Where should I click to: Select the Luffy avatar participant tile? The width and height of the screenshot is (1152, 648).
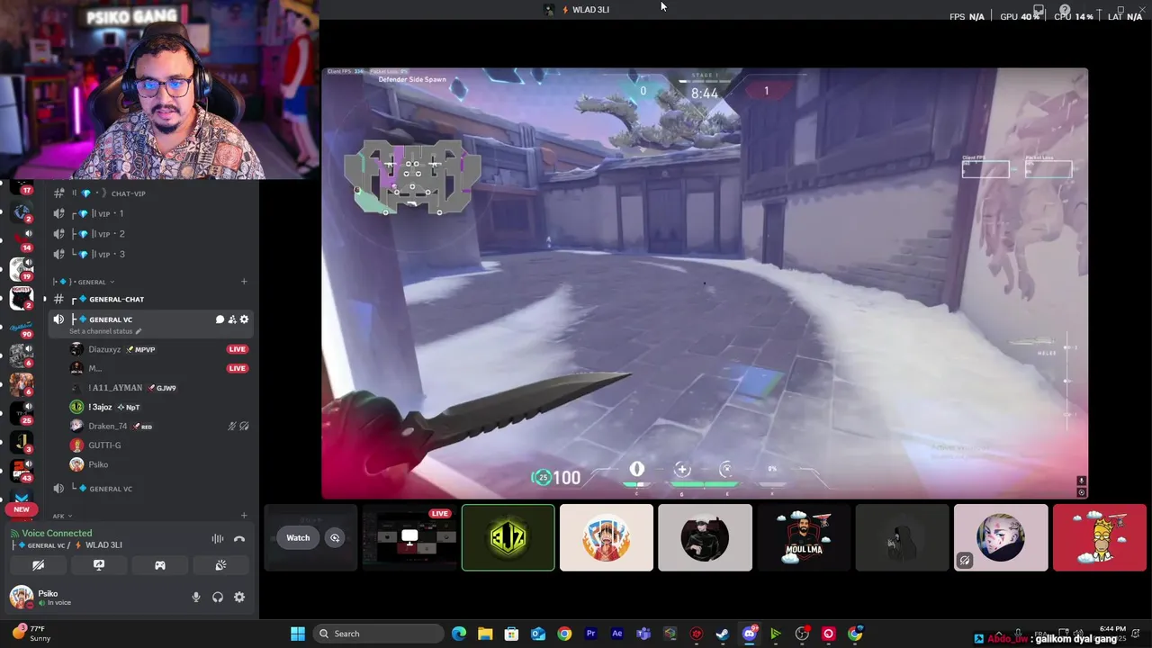click(x=607, y=537)
